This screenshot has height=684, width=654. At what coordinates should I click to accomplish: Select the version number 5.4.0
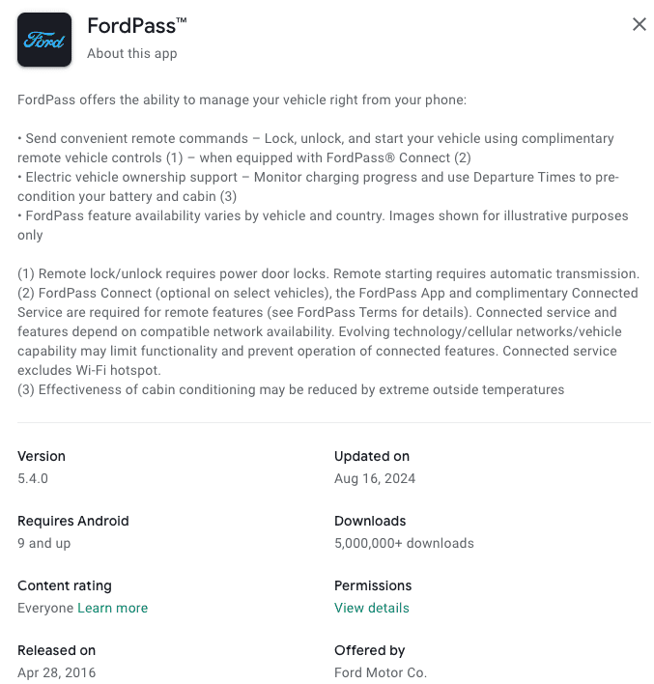pos(35,478)
